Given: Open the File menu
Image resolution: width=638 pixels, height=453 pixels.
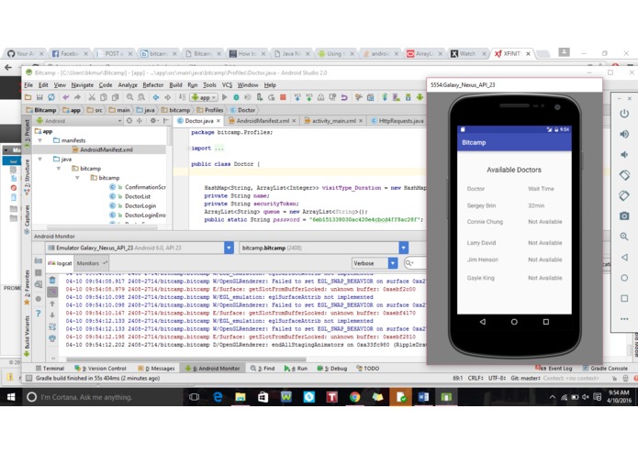Looking at the screenshot, I should click(x=28, y=85).
